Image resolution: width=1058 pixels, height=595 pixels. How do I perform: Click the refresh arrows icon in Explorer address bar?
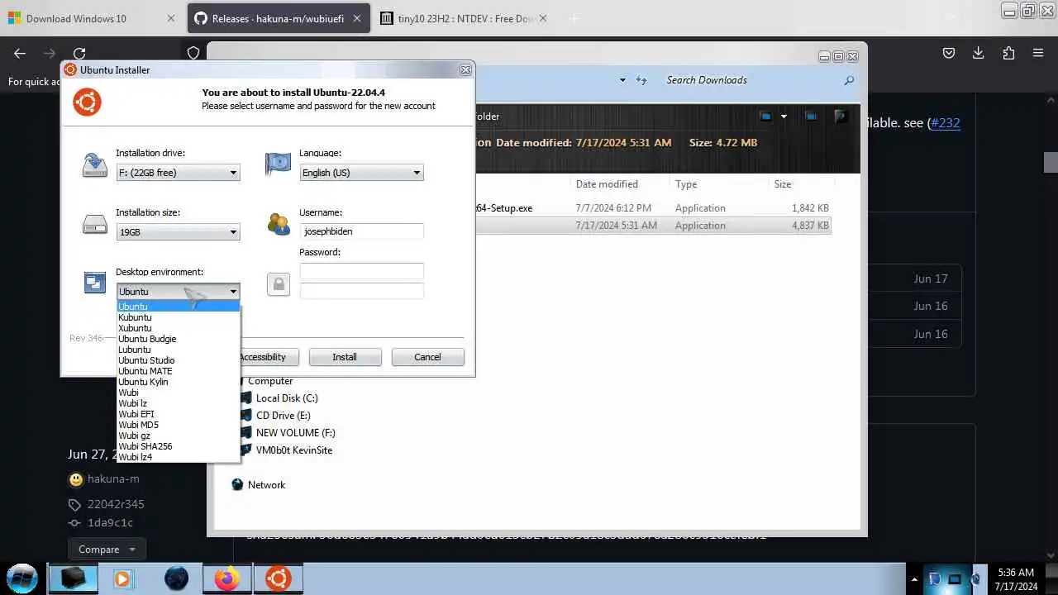click(x=641, y=80)
